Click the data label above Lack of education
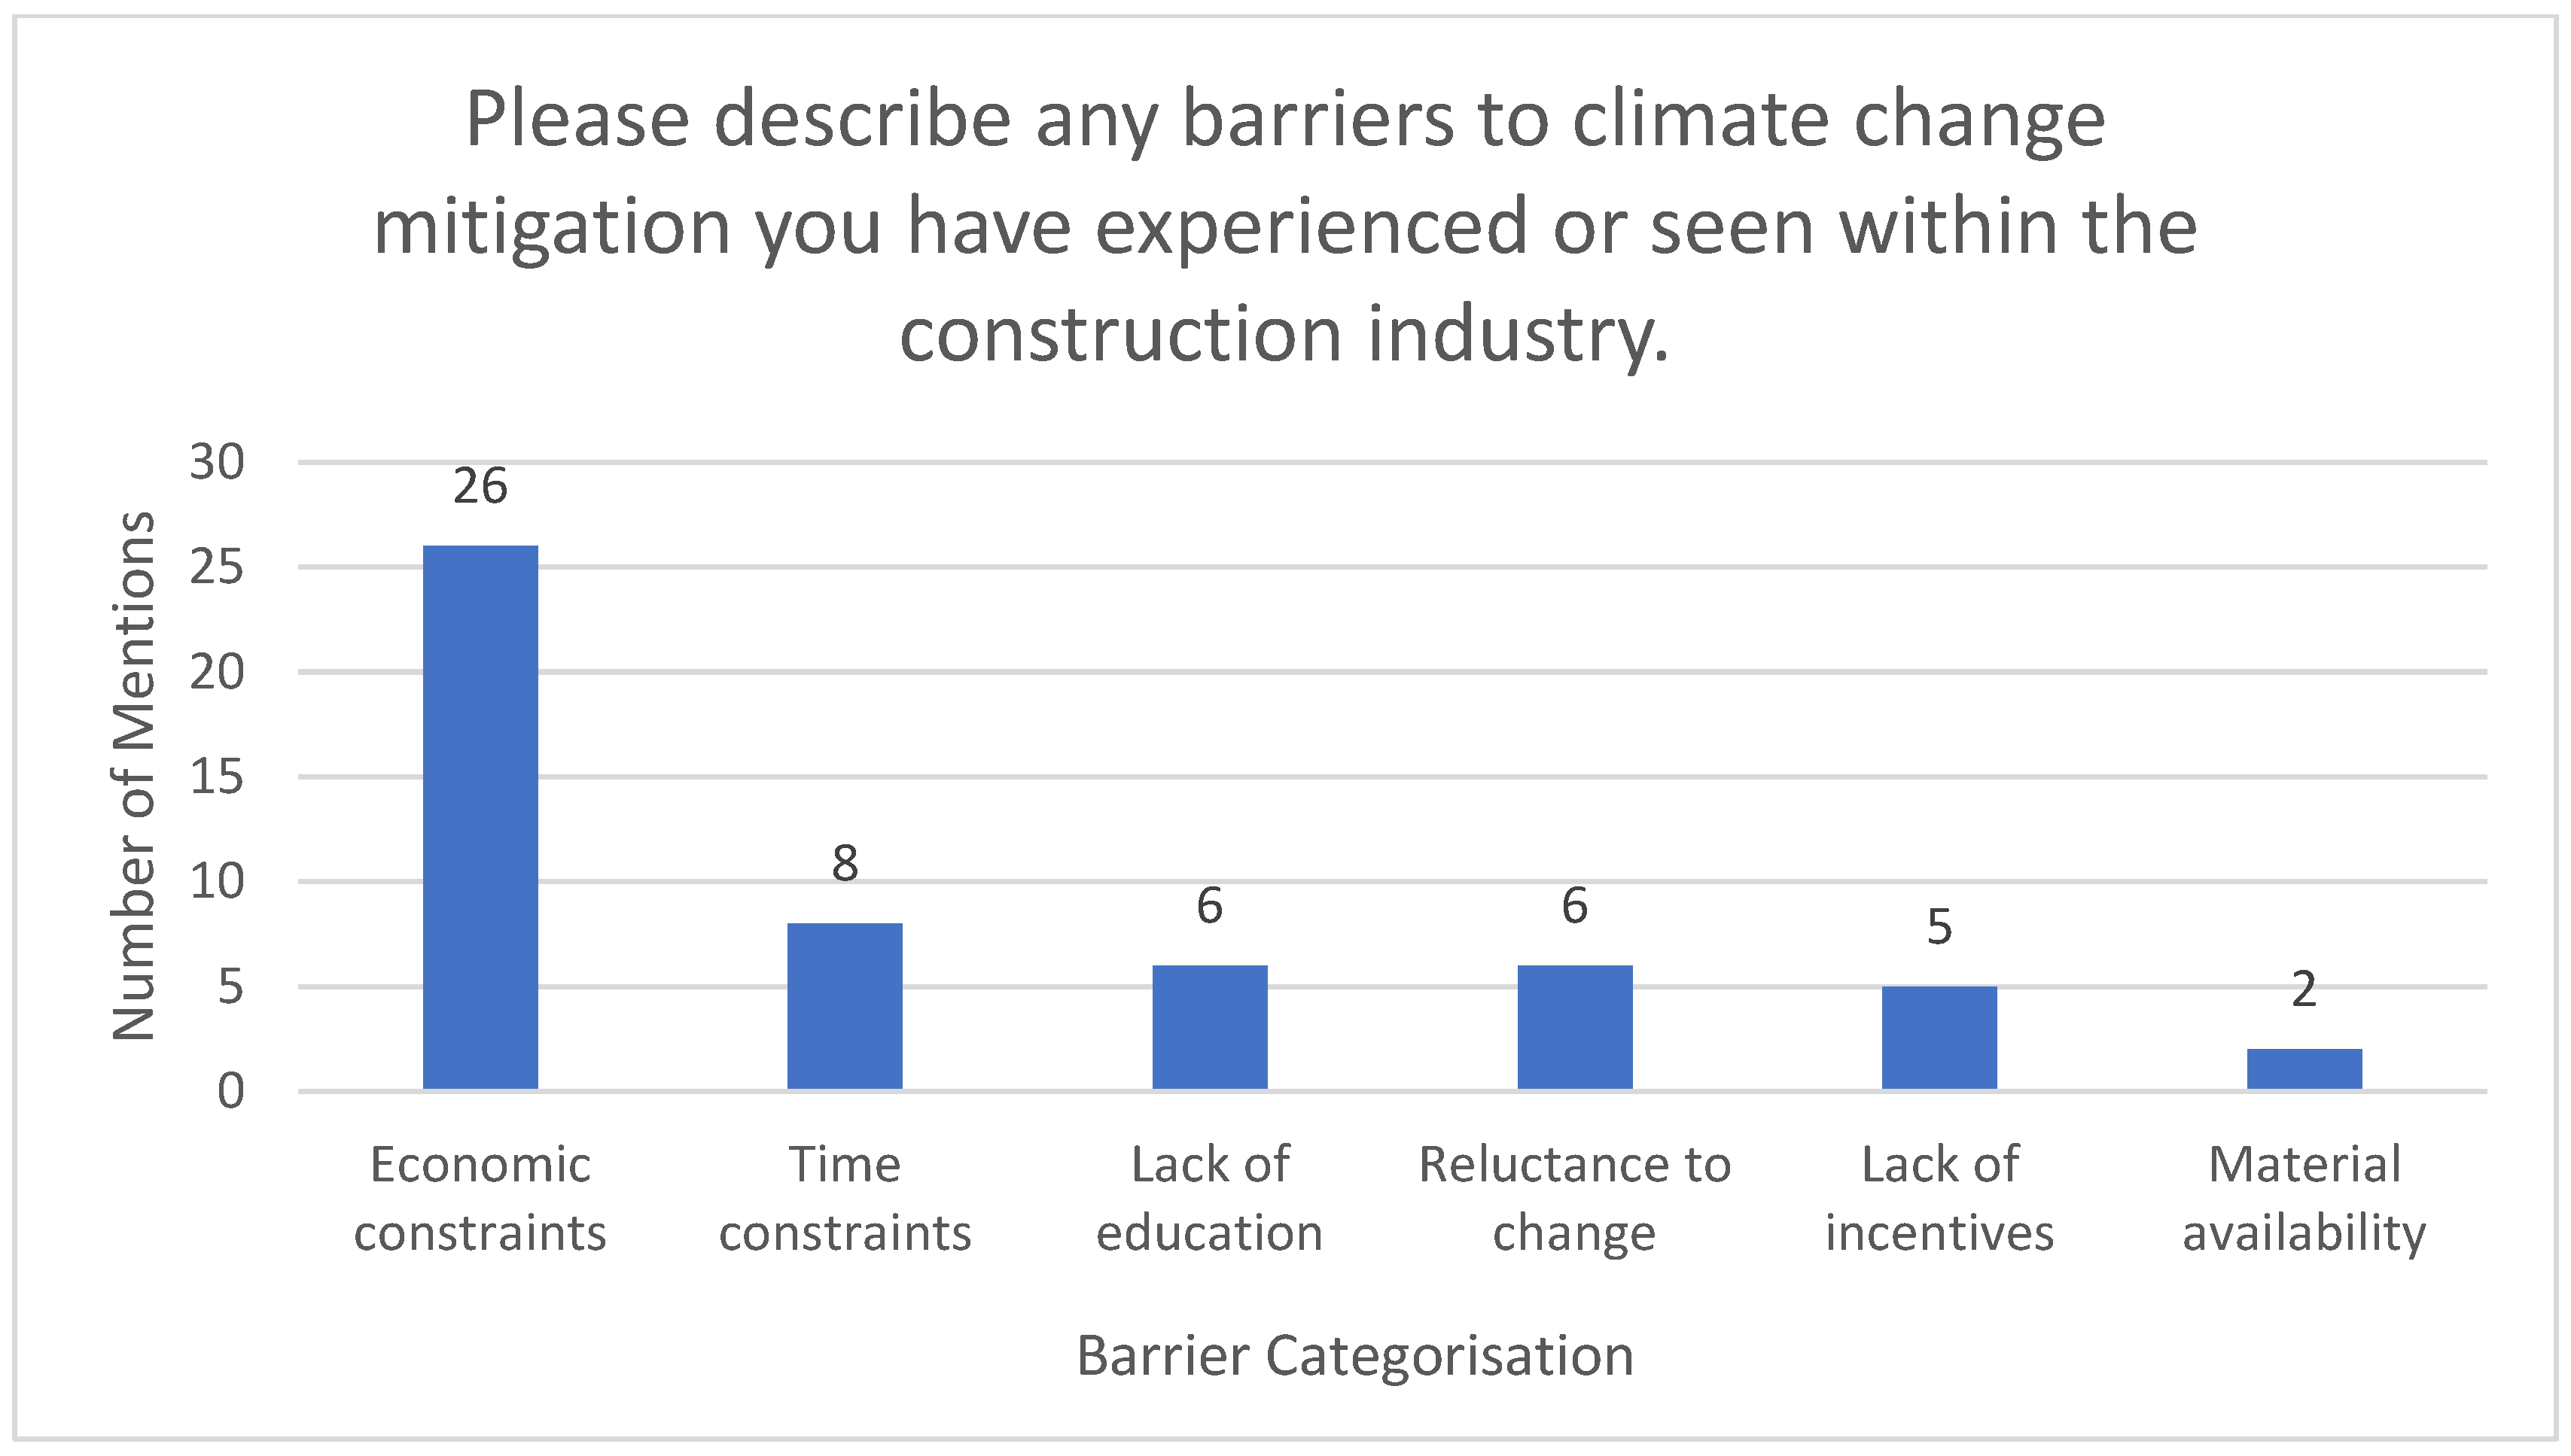 coord(1210,906)
